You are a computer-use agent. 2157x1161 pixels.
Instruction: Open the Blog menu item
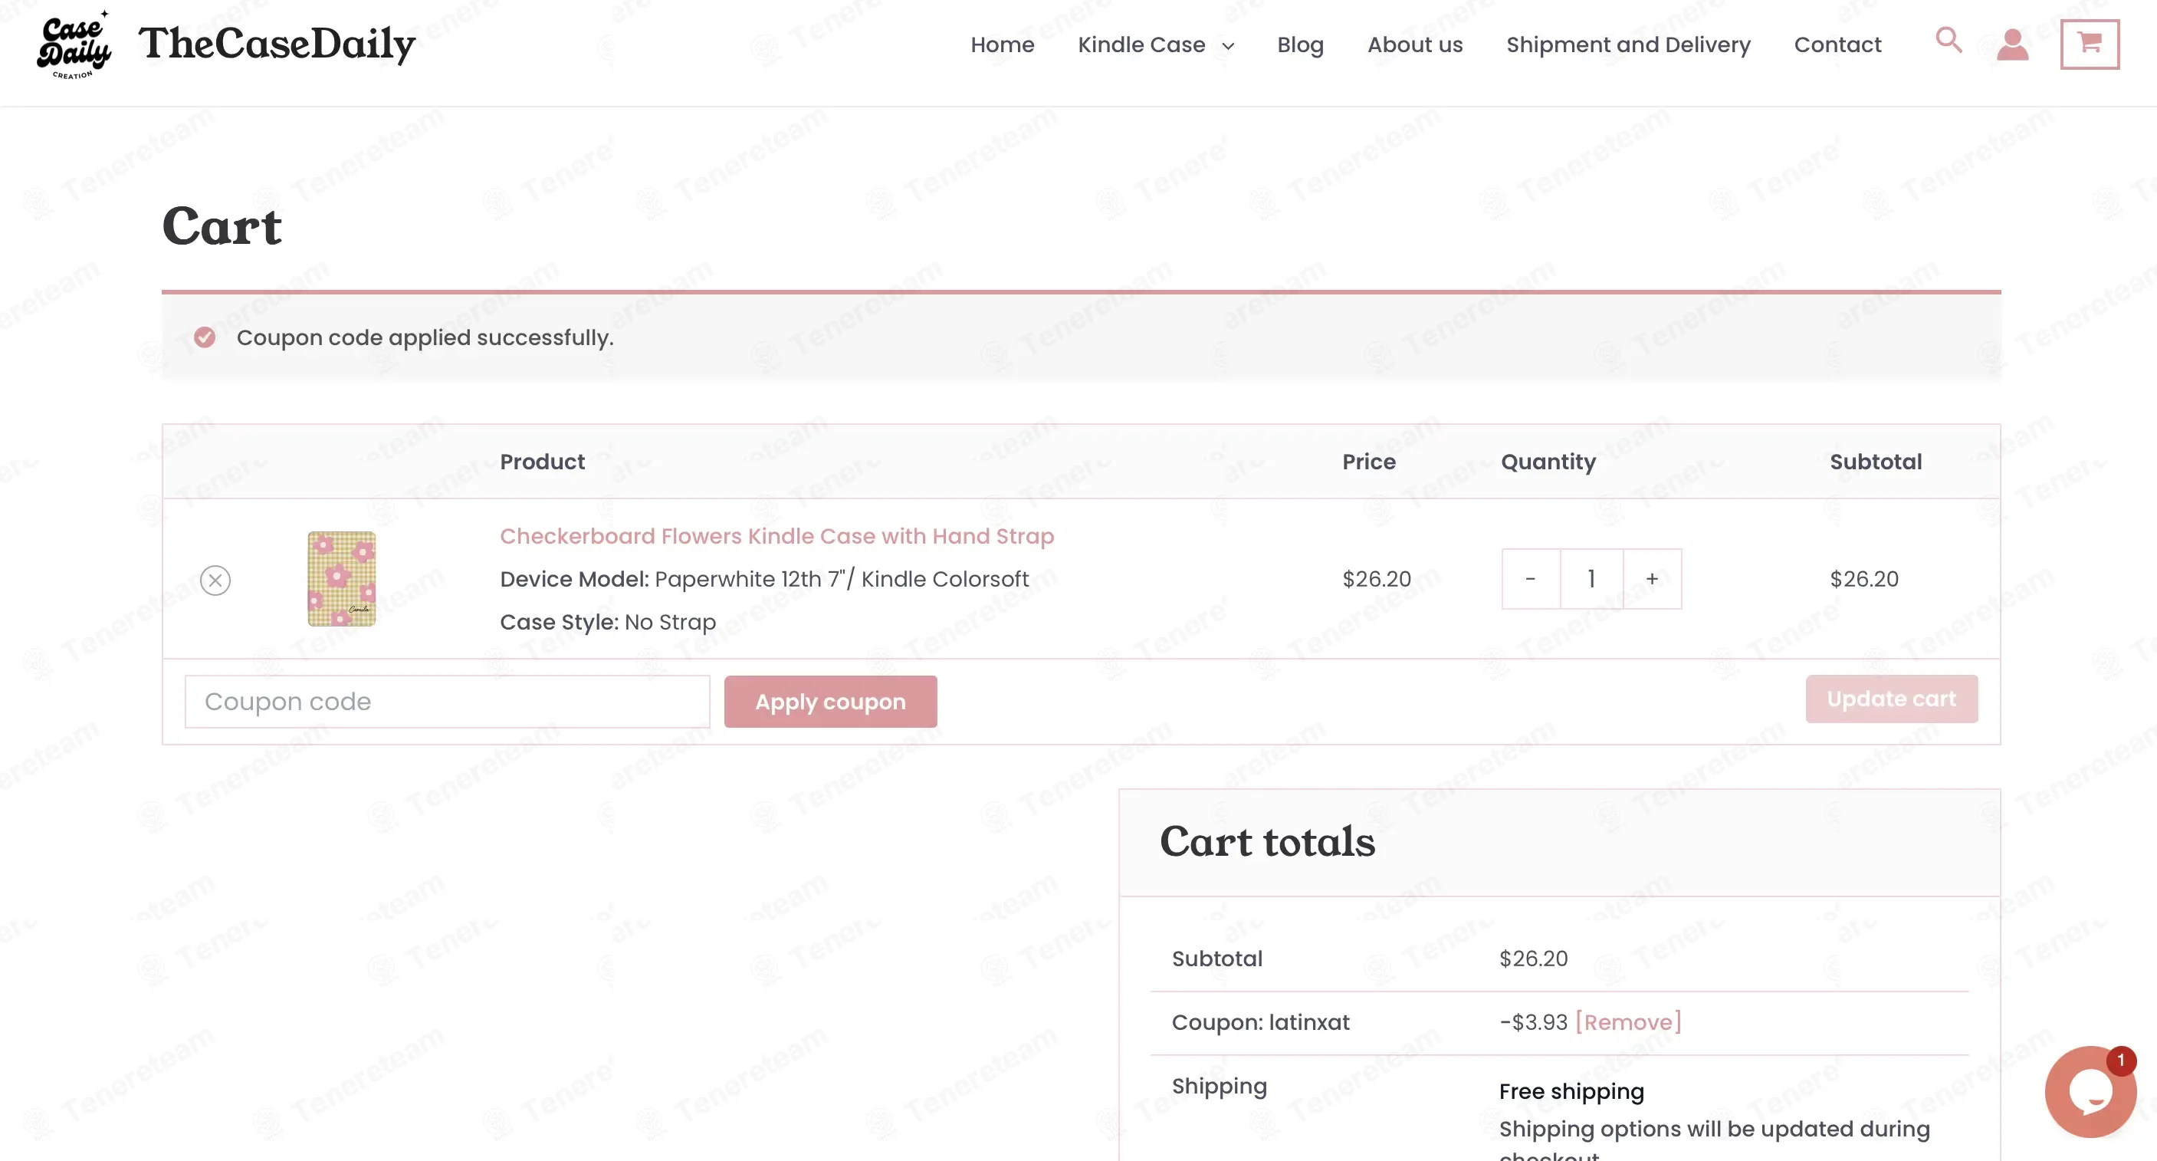(1299, 44)
